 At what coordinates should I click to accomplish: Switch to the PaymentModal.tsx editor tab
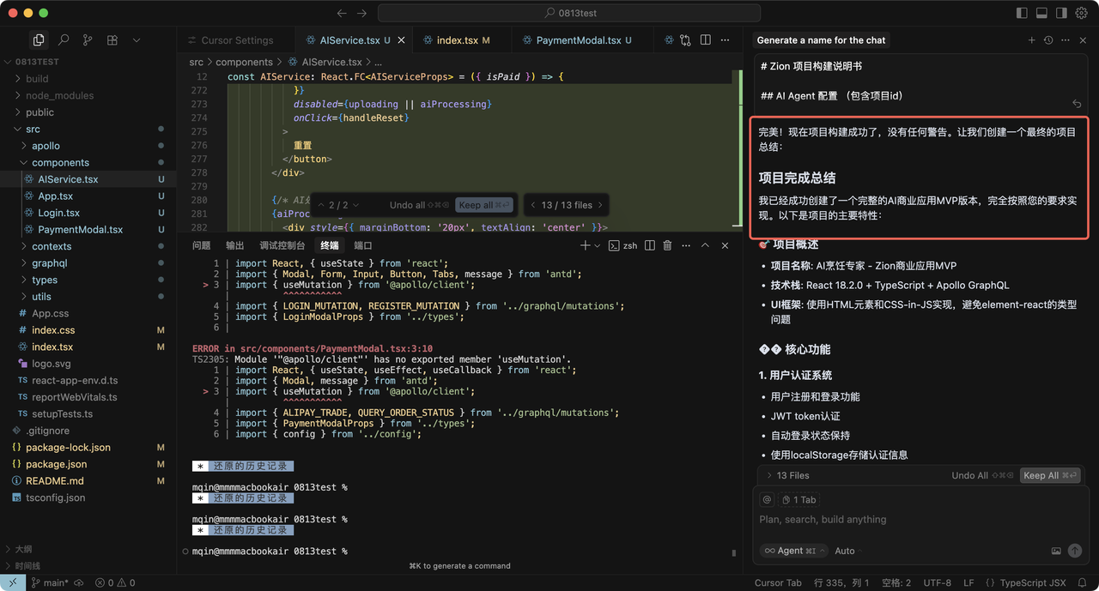[583, 40]
